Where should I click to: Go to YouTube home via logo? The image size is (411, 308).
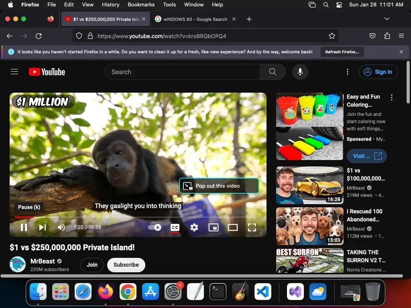[x=47, y=72]
